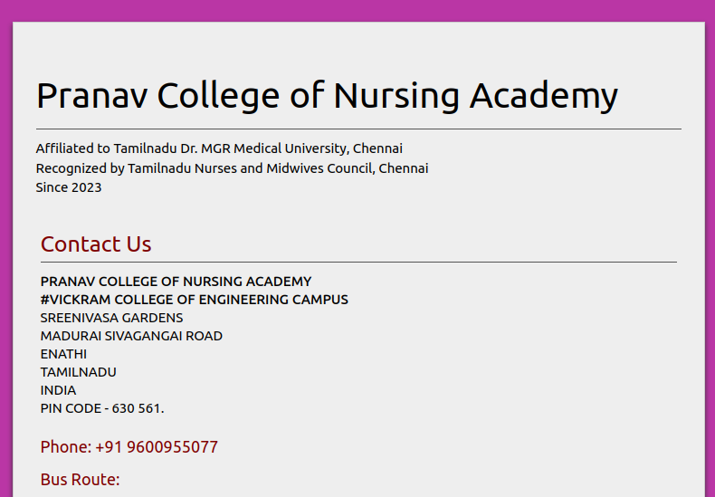This screenshot has width=715, height=497.
Task: Click the word Chennai in the affiliation line
Action: coord(377,148)
